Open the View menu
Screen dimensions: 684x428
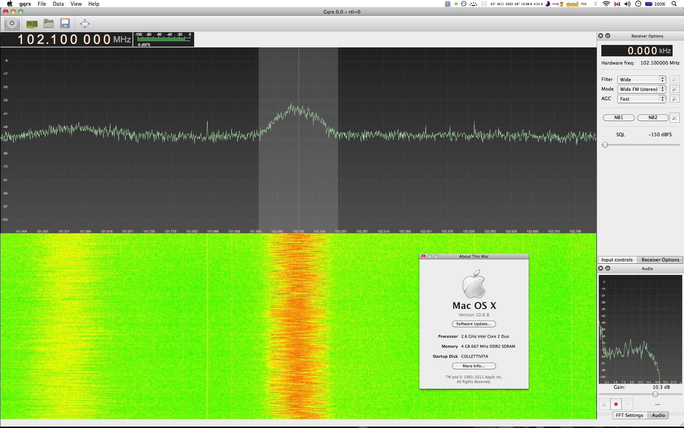[76, 4]
